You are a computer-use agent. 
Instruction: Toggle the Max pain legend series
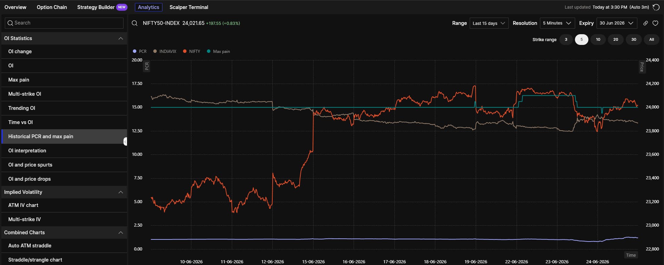tap(218, 51)
